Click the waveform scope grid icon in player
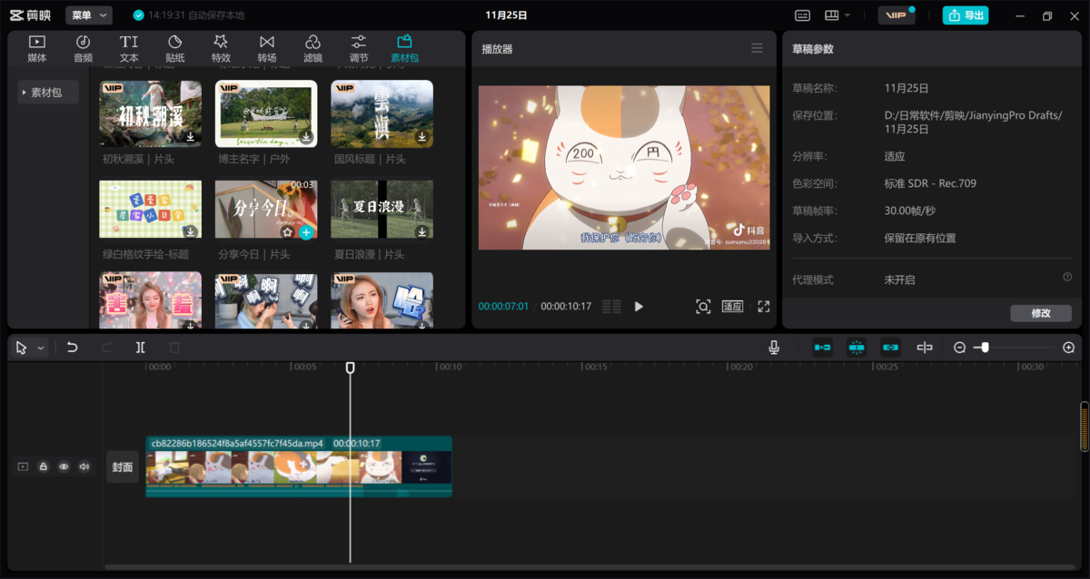Viewport: 1090px width, 579px height. [611, 307]
